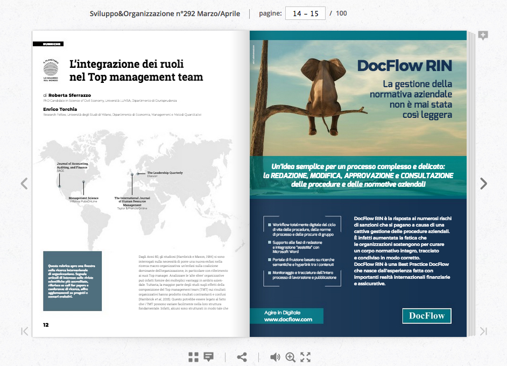Click the stacked page edges on the right
Image resolution: width=507 pixels, height=366 pixels.
471,184
